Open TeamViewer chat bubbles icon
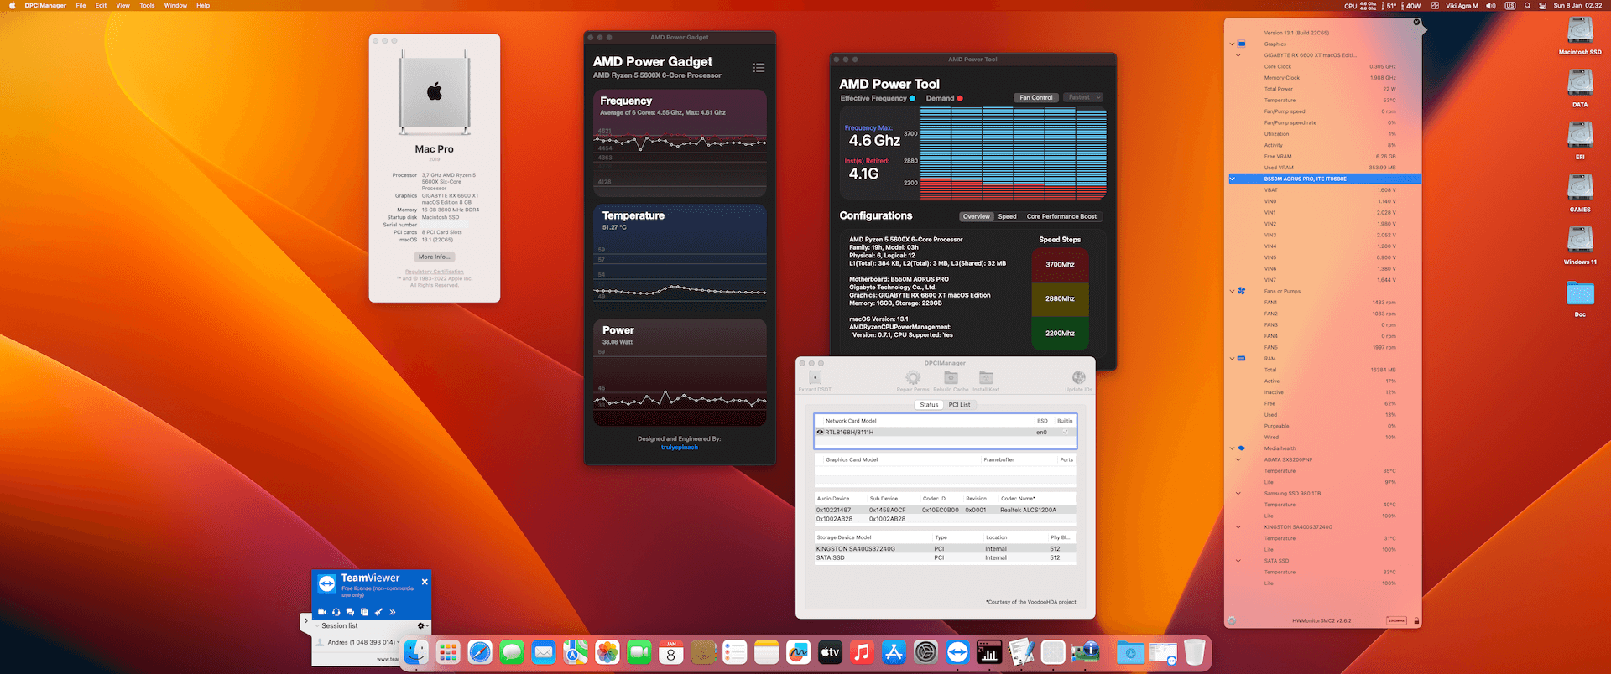This screenshot has height=674, width=1611. click(350, 612)
